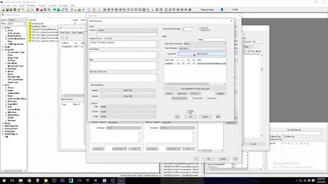
Task: Collapse the Character tree node
Action: 3,50
